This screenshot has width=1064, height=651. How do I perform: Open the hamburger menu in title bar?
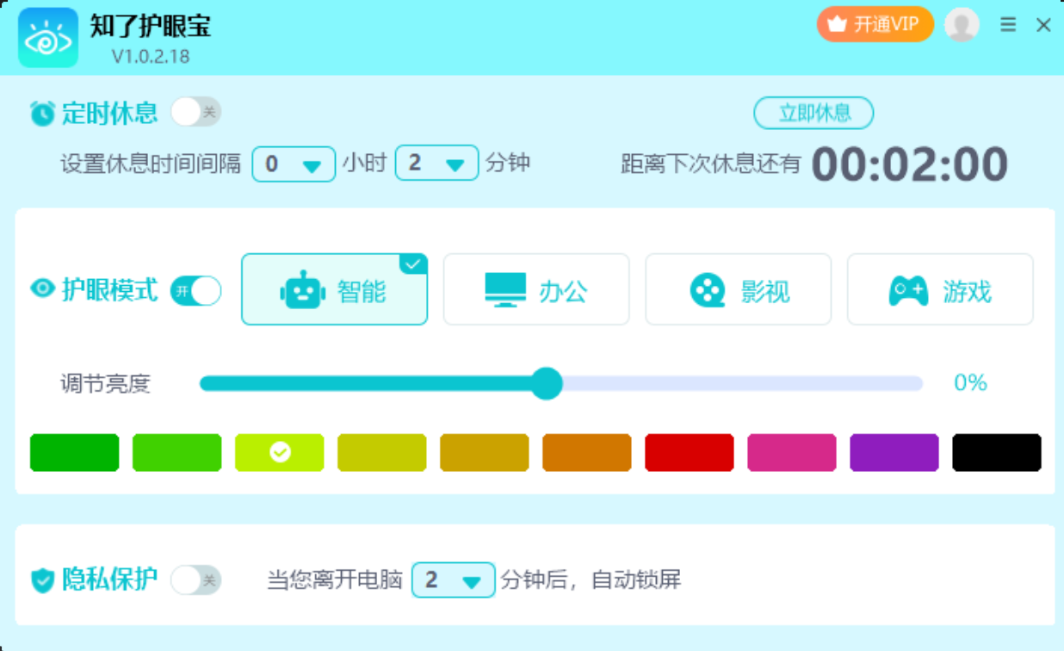click(1008, 25)
